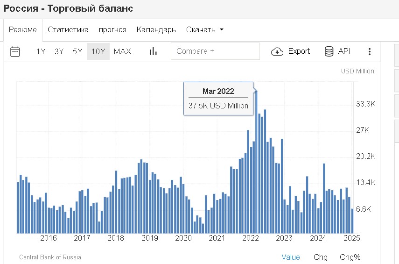The image size is (399, 264).
Task: Switch to the Статистика tab
Action: pos(68,30)
